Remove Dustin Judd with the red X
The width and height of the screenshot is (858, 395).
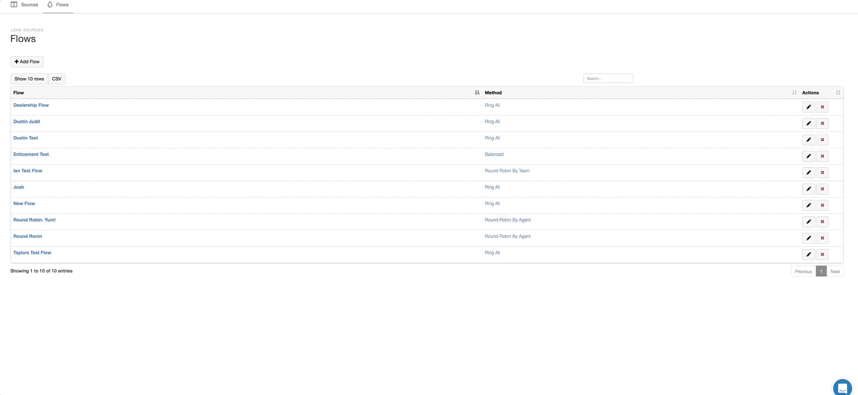pyautogui.click(x=822, y=123)
